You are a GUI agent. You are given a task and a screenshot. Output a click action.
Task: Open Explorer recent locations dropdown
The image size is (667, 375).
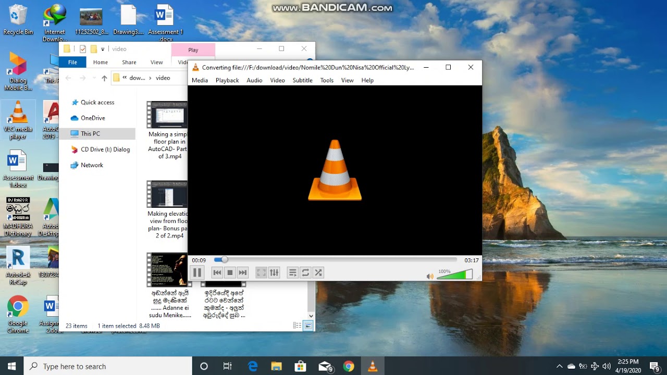tap(94, 78)
